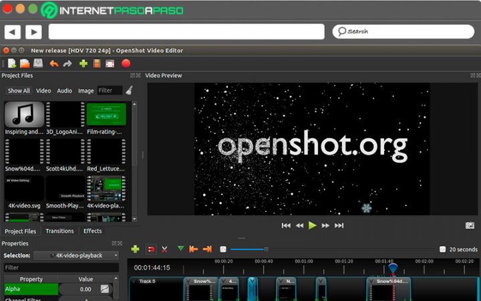
Task: Switch to the Transitions tab
Action: click(x=59, y=231)
